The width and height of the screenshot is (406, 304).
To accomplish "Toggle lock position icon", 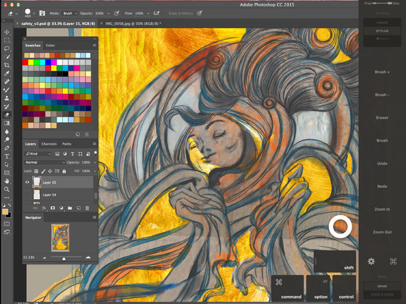I will (50, 171).
